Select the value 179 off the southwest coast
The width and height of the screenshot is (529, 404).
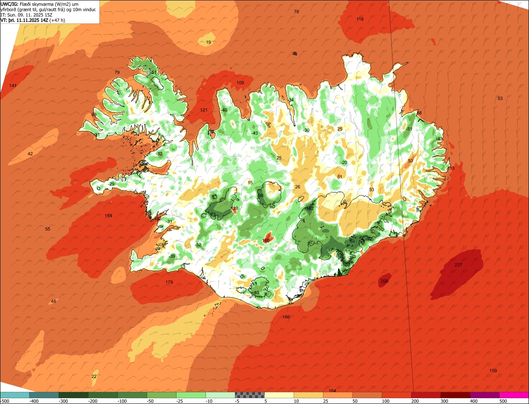pyautogui.click(x=169, y=282)
